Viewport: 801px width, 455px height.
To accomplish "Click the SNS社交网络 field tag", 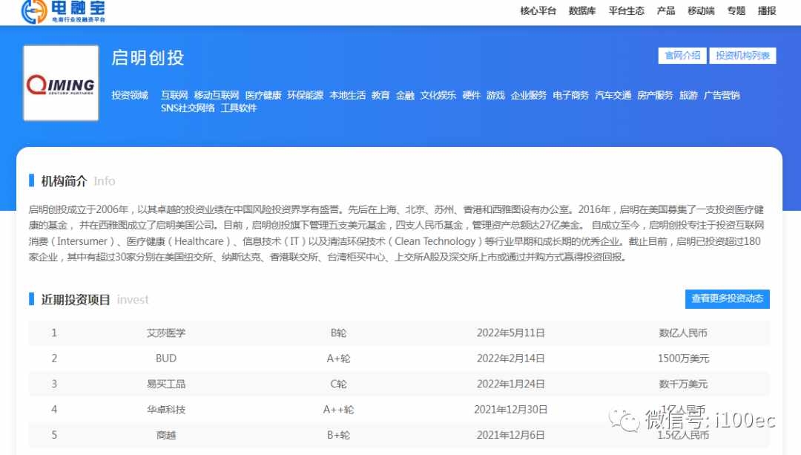I will pyautogui.click(x=188, y=108).
